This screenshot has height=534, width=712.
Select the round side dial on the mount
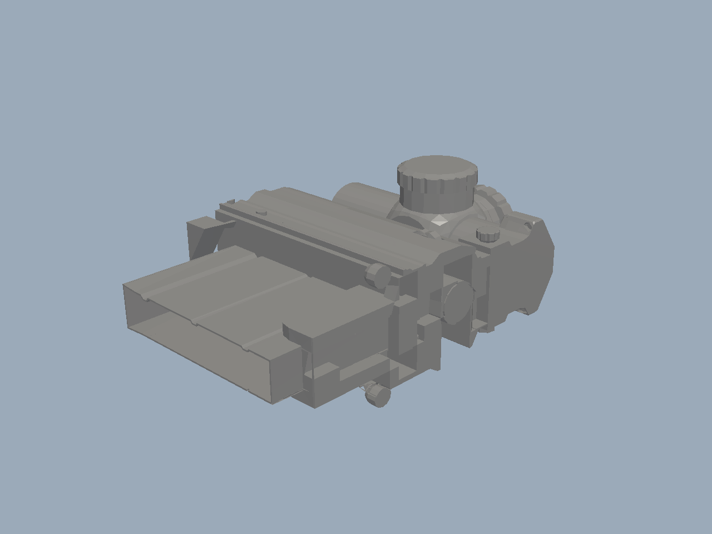pos(458,303)
